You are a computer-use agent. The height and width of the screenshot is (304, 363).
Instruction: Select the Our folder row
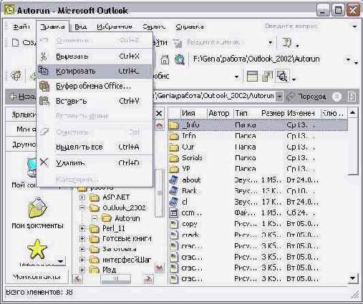(x=257, y=147)
